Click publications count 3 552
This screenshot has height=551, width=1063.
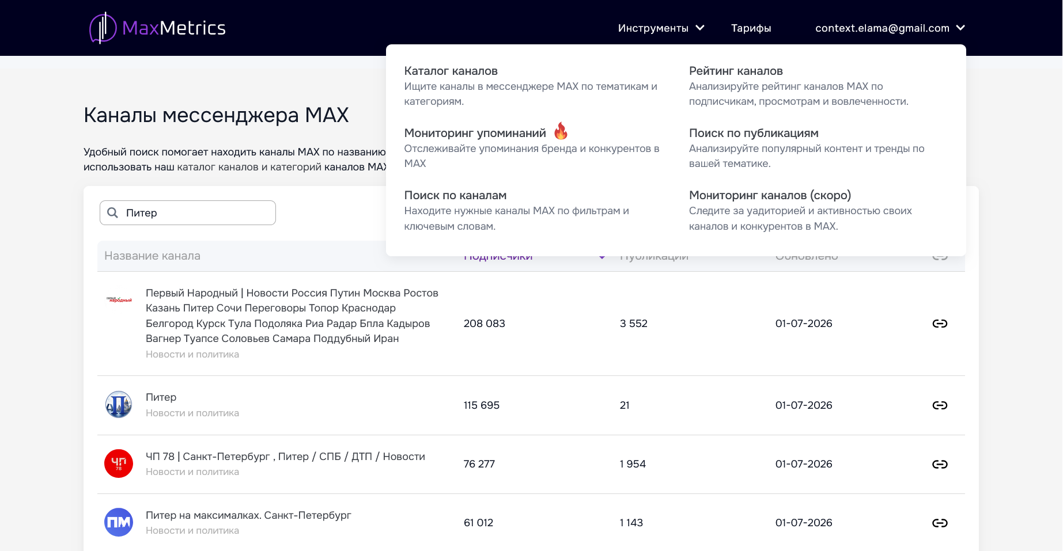coord(633,324)
